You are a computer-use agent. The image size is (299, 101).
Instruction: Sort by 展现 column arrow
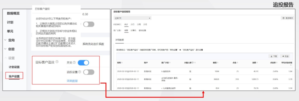click(x=218, y=63)
